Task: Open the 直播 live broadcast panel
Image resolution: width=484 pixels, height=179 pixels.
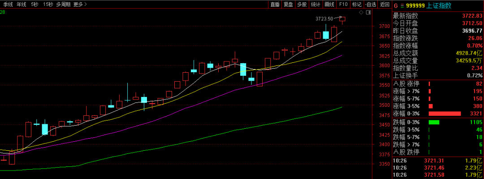Action: point(275,4)
